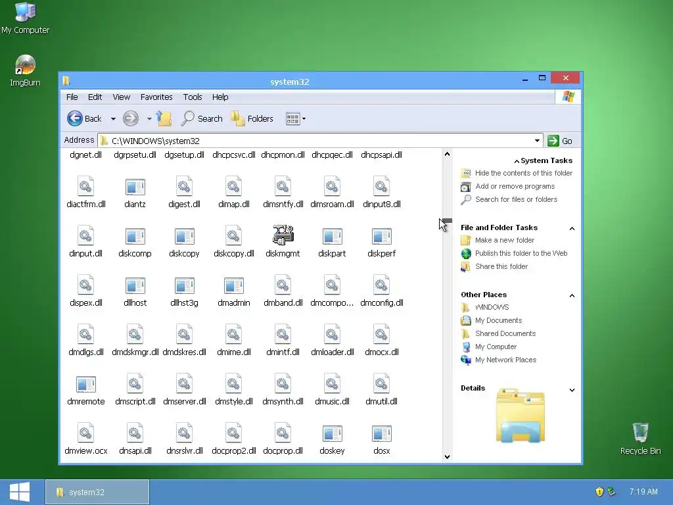Select the dinput8.dll file icon
The width and height of the screenshot is (673, 505).
click(381, 186)
